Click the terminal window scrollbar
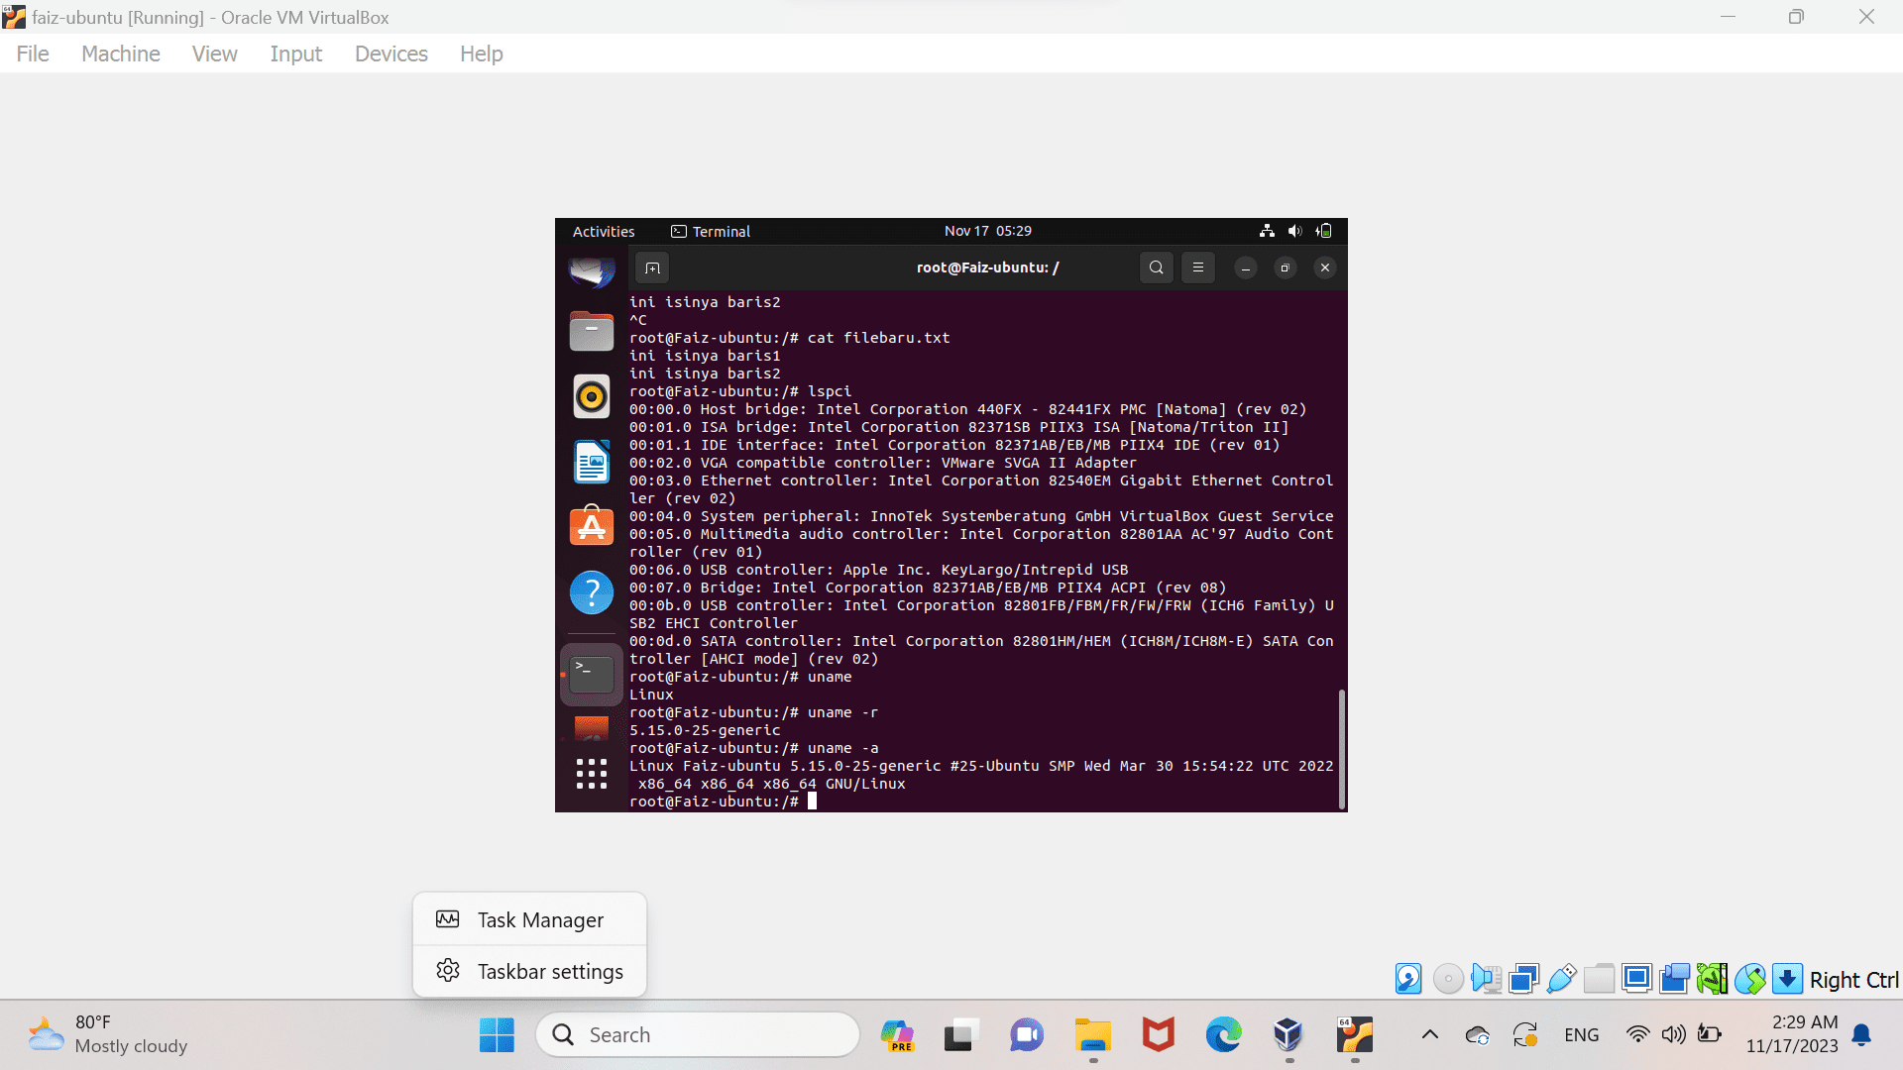This screenshot has height=1070, width=1903. [1341, 749]
